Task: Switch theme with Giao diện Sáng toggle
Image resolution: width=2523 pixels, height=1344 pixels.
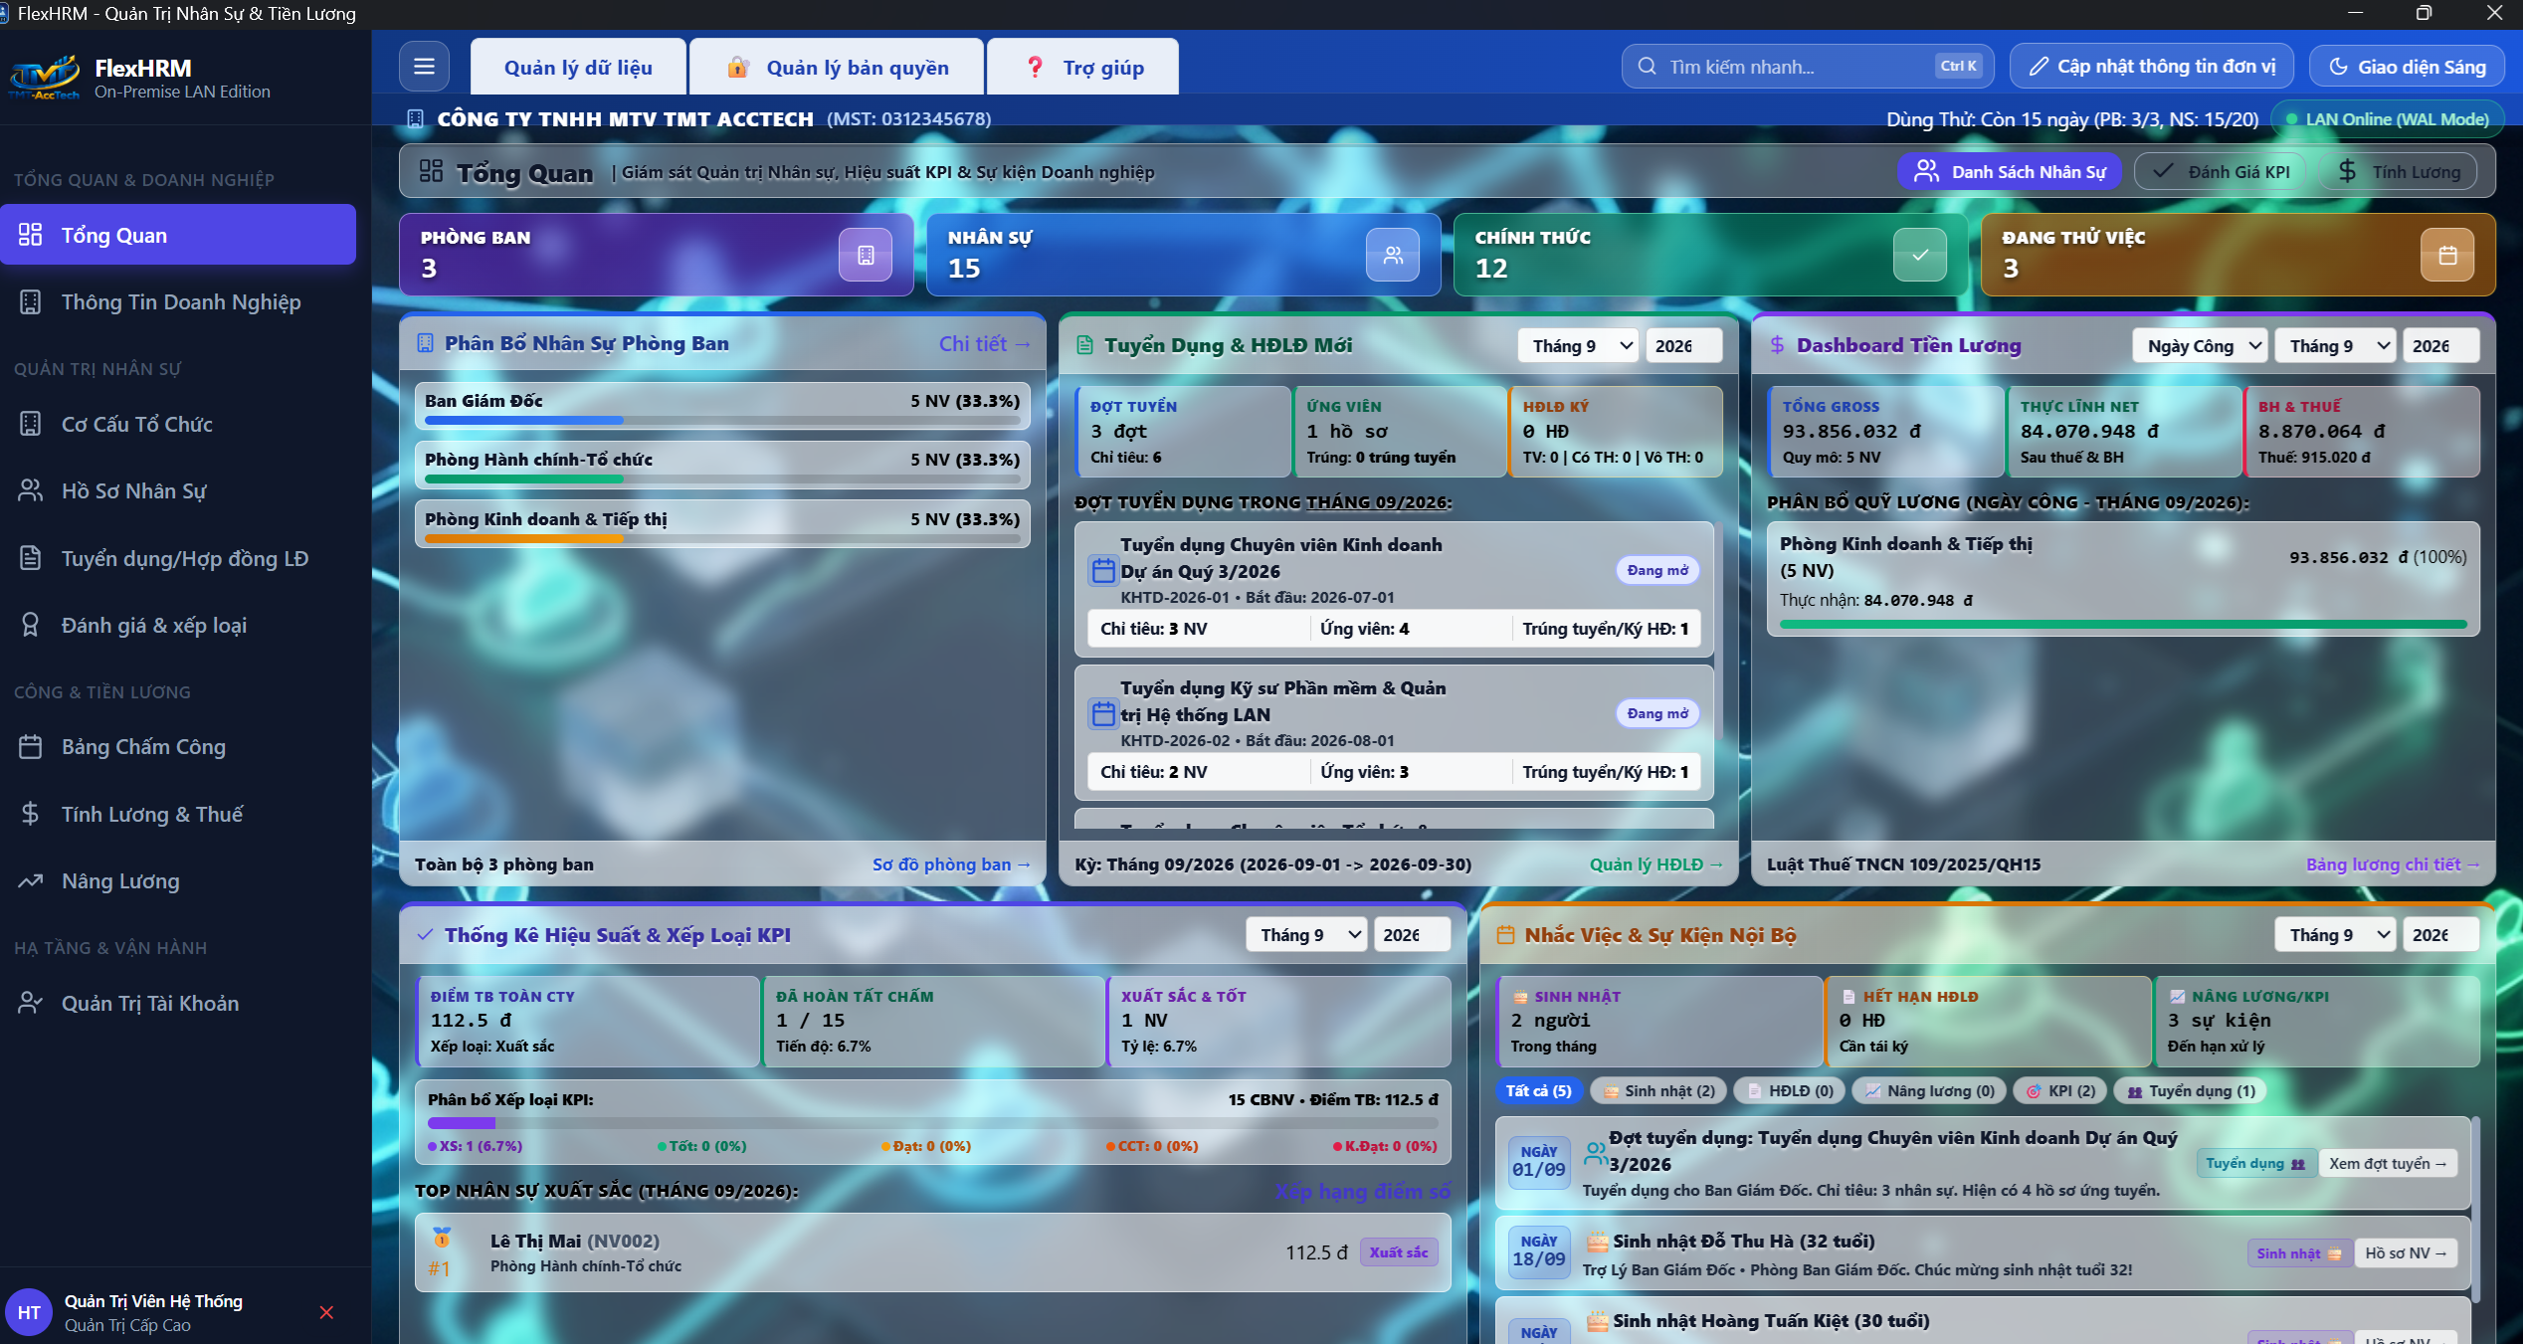Action: coord(2407,67)
